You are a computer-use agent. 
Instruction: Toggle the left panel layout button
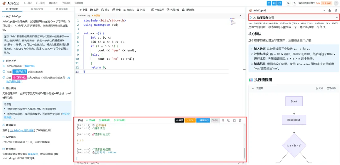(x=269, y=3)
